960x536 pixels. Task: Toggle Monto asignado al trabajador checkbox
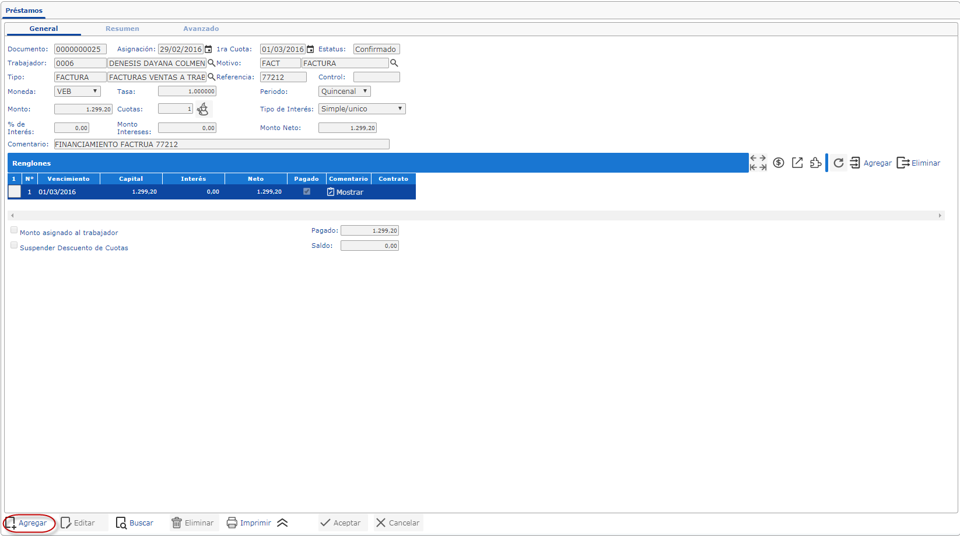pyautogui.click(x=14, y=230)
